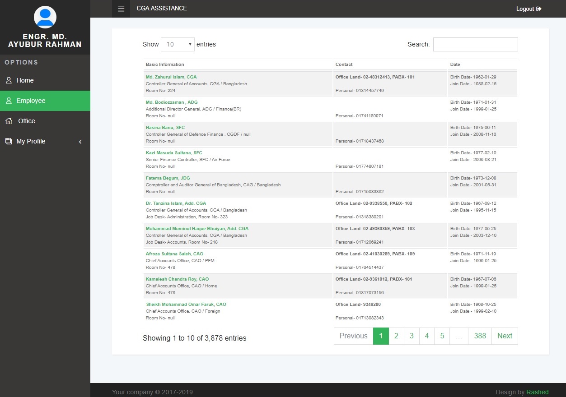The image size is (566, 397).
Task: Click the Next pagination button
Action: 505,336
